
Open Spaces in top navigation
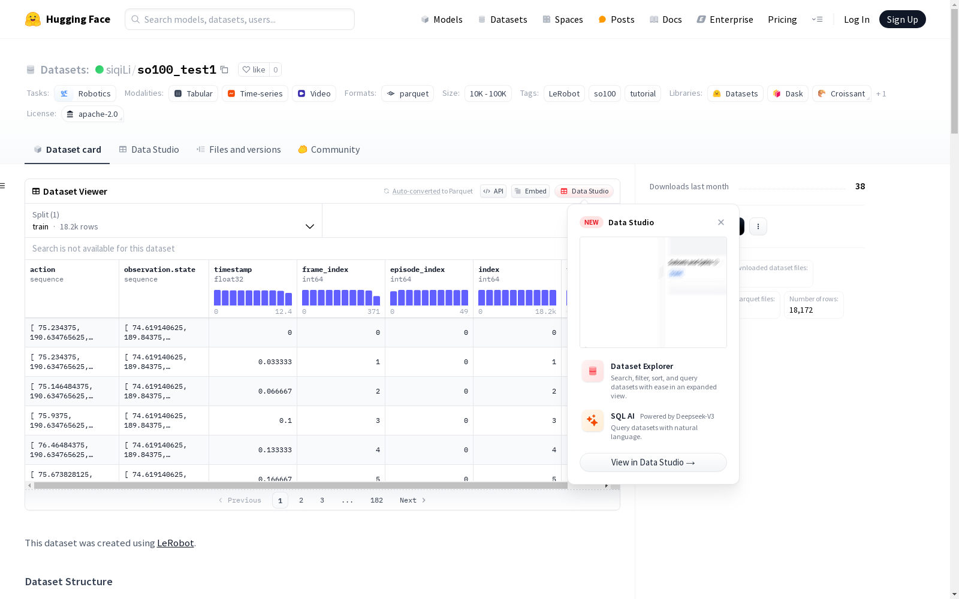coord(563,19)
